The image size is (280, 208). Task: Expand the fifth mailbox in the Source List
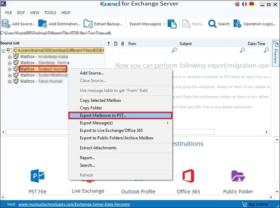[x=10, y=81]
